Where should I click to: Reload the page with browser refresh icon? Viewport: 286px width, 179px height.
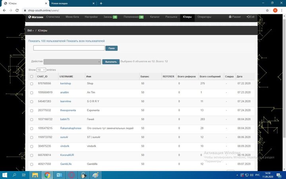tap(17, 10)
